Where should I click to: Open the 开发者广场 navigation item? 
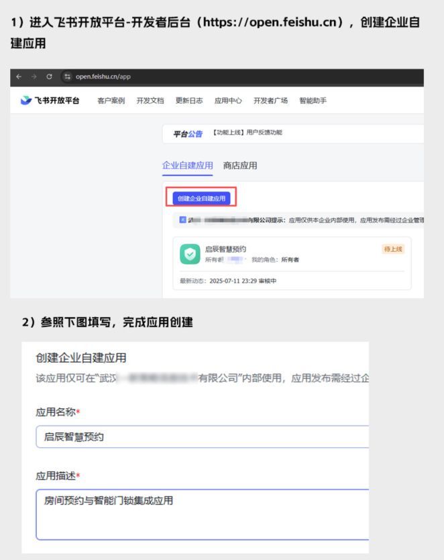click(270, 101)
